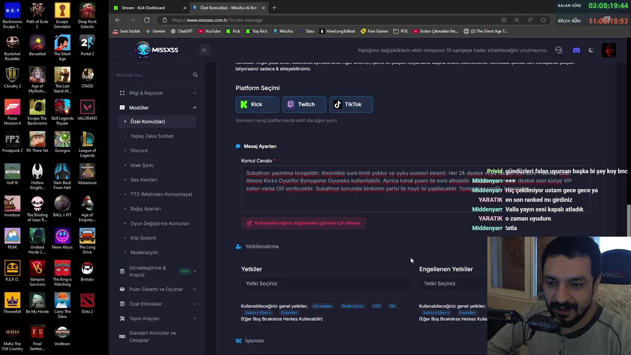This screenshot has height=355, width=631.
Task: Open the Top Kick bookmark
Action: tap(256, 31)
